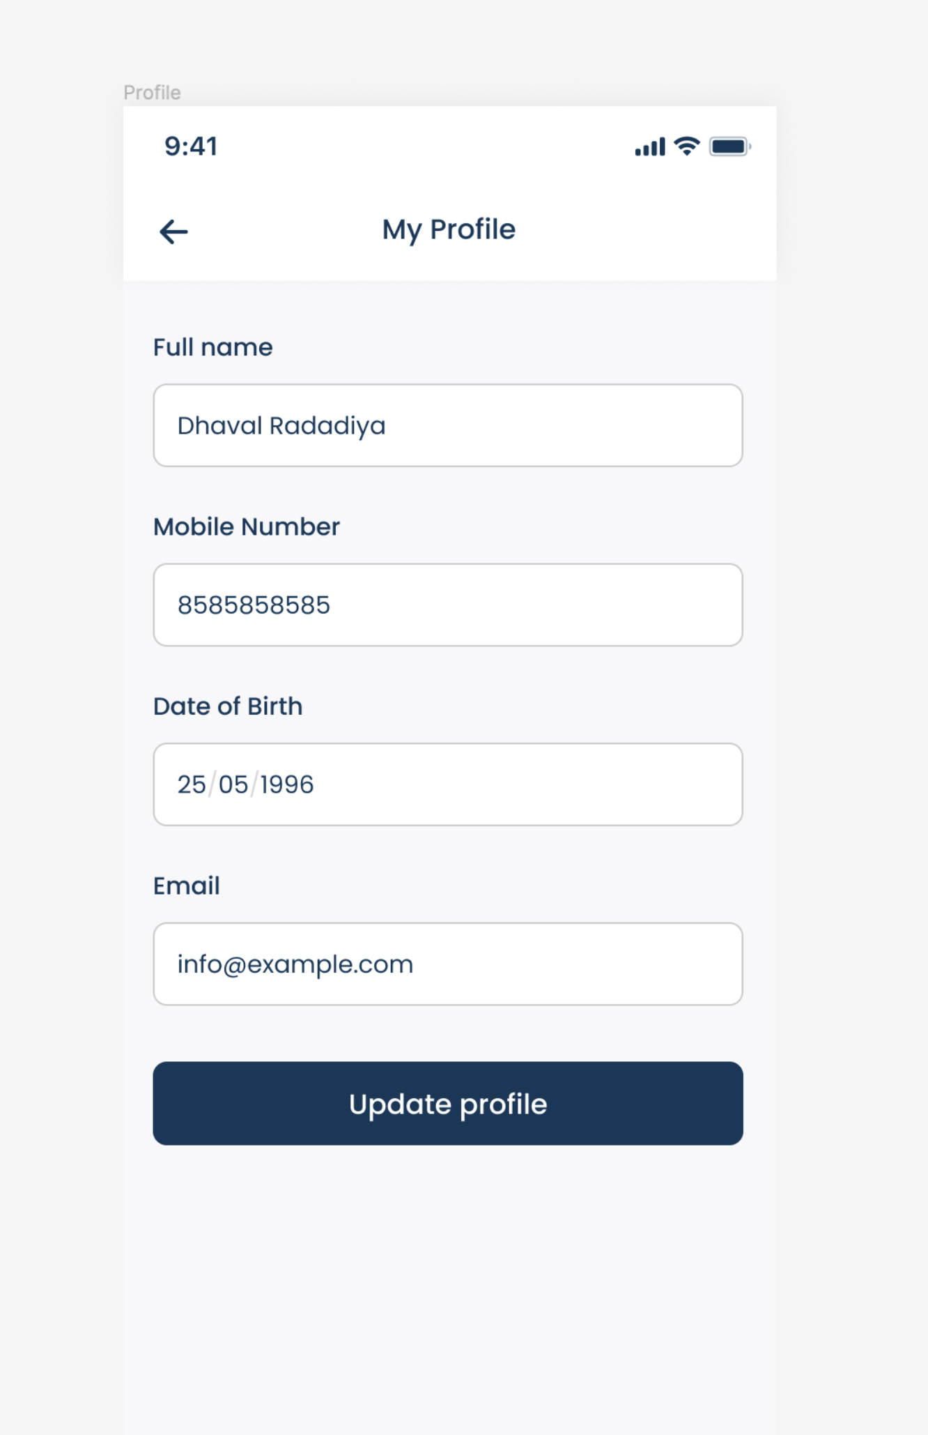
Task: Click the Full name label
Action: 212,347
